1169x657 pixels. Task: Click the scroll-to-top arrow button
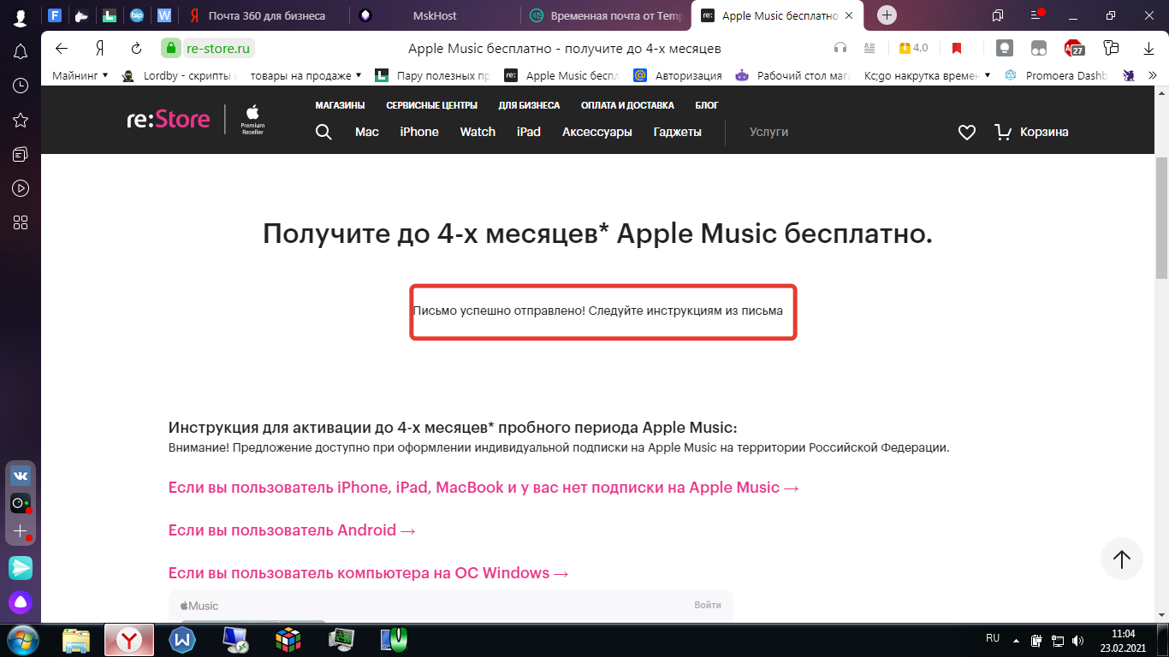[1121, 559]
